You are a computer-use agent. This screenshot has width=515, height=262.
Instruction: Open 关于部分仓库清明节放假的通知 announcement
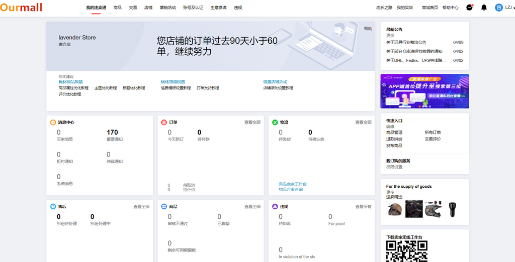(x=414, y=52)
